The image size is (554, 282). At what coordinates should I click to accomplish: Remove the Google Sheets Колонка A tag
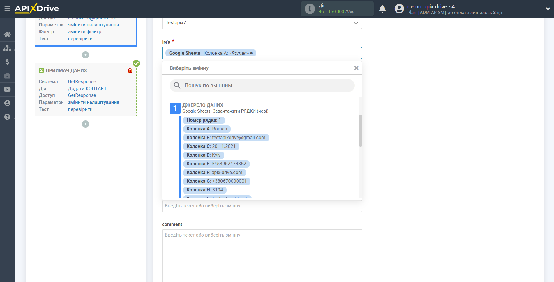[x=251, y=53]
